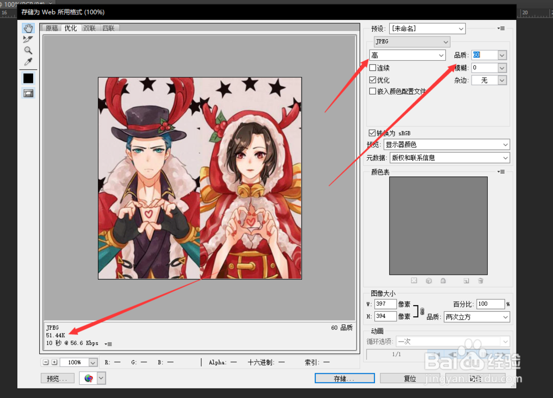Click the map to transparent color-table icon
The image size is (553, 398).
point(414,281)
